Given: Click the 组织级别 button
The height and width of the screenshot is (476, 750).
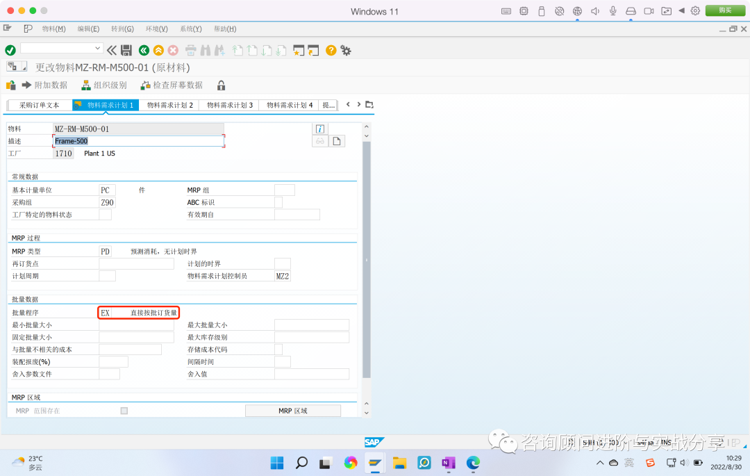Looking at the screenshot, I should (x=104, y=85).
